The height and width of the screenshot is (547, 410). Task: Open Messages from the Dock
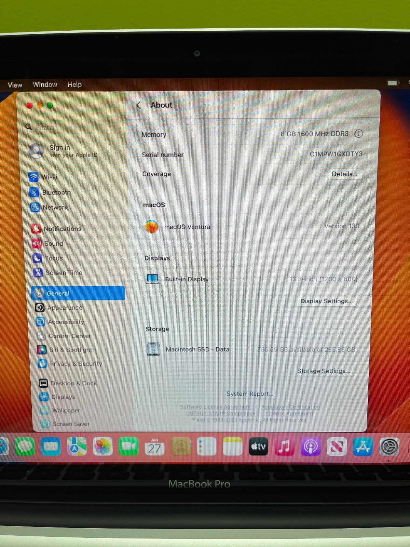tap(25, 446)
